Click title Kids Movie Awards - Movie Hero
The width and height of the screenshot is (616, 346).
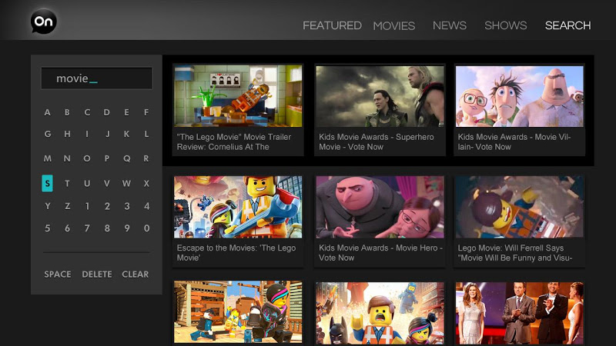[380, 253]
